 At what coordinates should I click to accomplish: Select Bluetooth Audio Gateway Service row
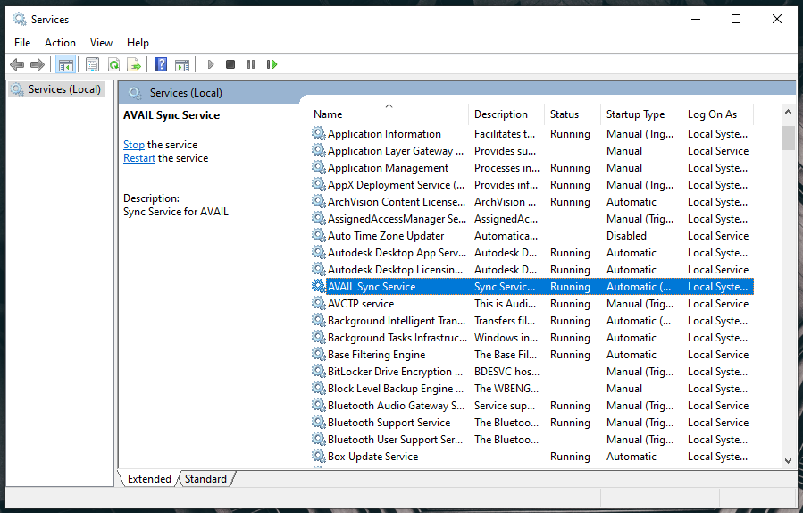coord(532,406)
